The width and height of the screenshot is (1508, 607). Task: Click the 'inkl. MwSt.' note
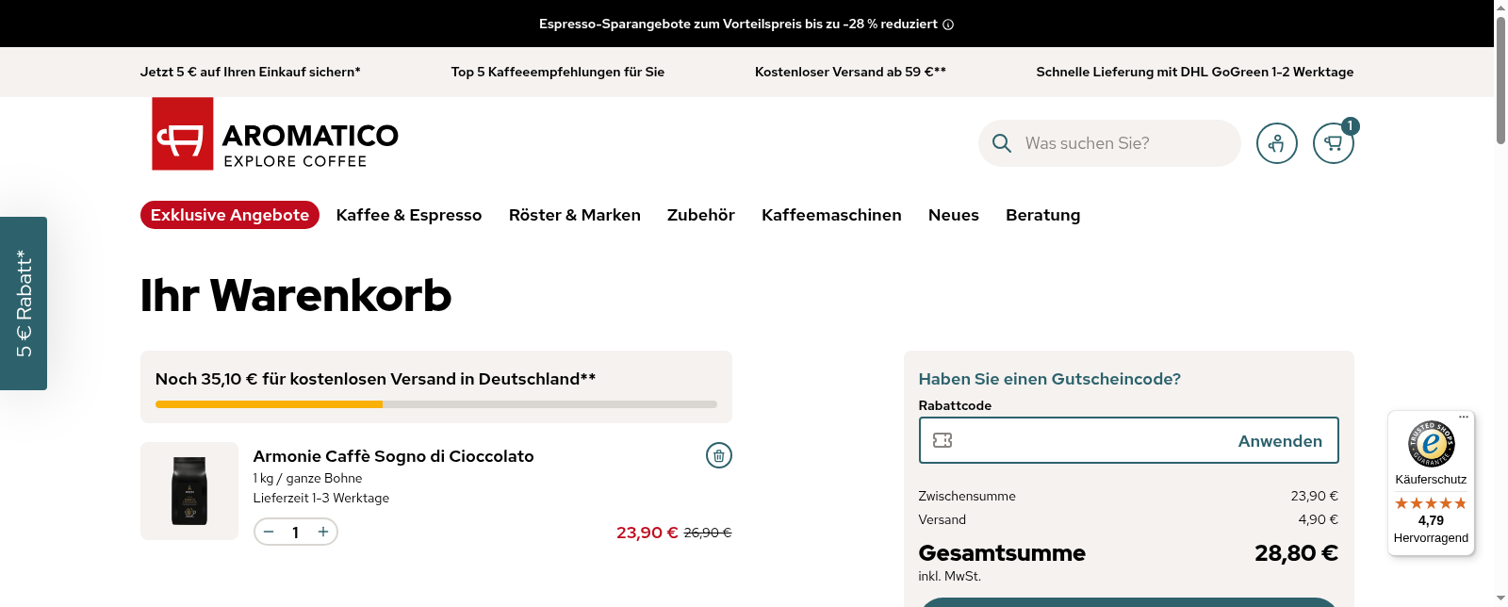(950, 576)
